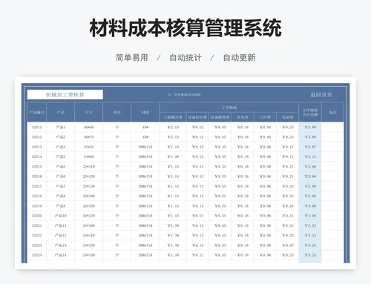This screenshot has height=284, width=371.
Task: Select the 机械加工费核算 title box
Action: pyautogui.click(x=65, y=95)
